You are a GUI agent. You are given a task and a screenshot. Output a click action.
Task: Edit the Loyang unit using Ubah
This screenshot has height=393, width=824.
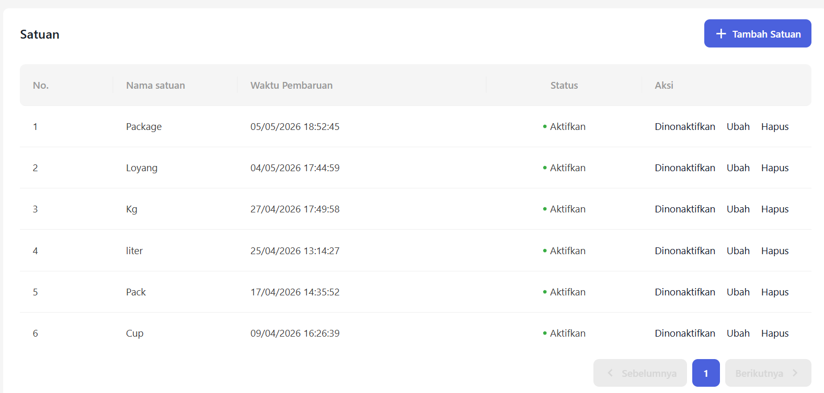coord(738,168)
